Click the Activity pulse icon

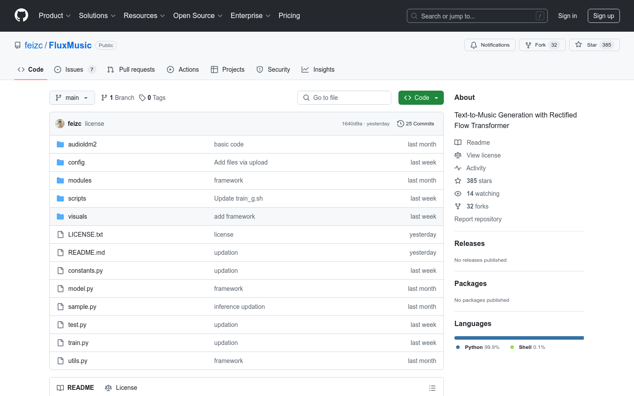point(458,168)
